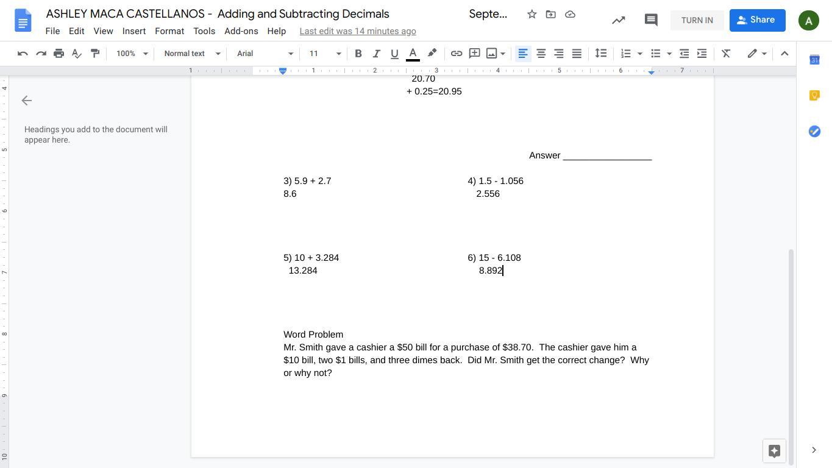Click the Clear formatting icon

click(x=726, y=54)
